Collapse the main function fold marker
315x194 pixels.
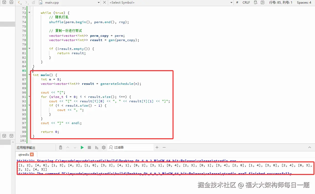(29, 75)
